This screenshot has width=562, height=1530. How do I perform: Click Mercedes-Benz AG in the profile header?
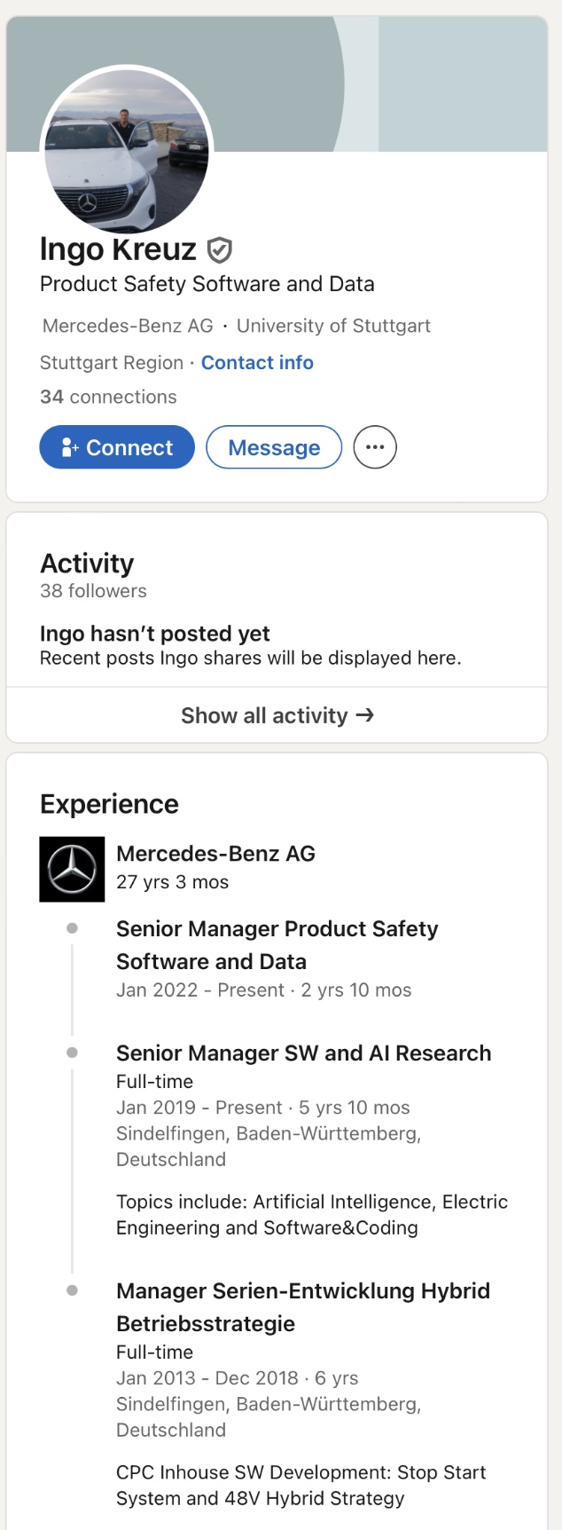point(128,326)
